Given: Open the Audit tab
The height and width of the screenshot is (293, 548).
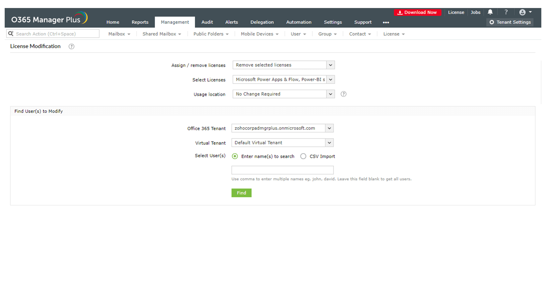Looking at the screenshot, I should (x=207, y=22).
